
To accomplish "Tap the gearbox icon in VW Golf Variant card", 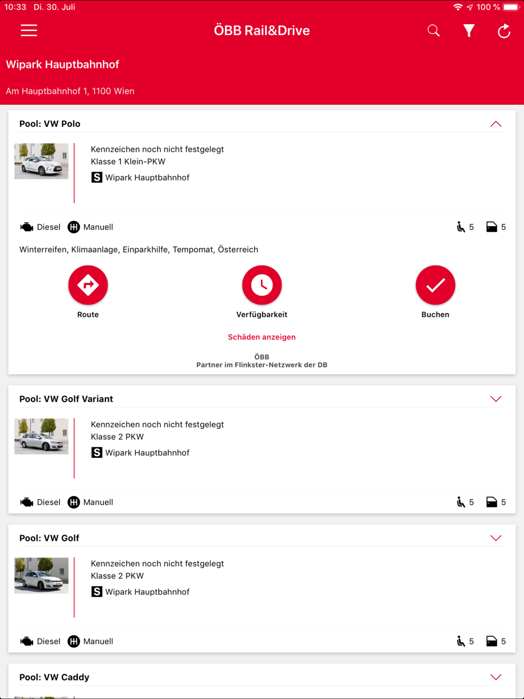I will (74, 502).
